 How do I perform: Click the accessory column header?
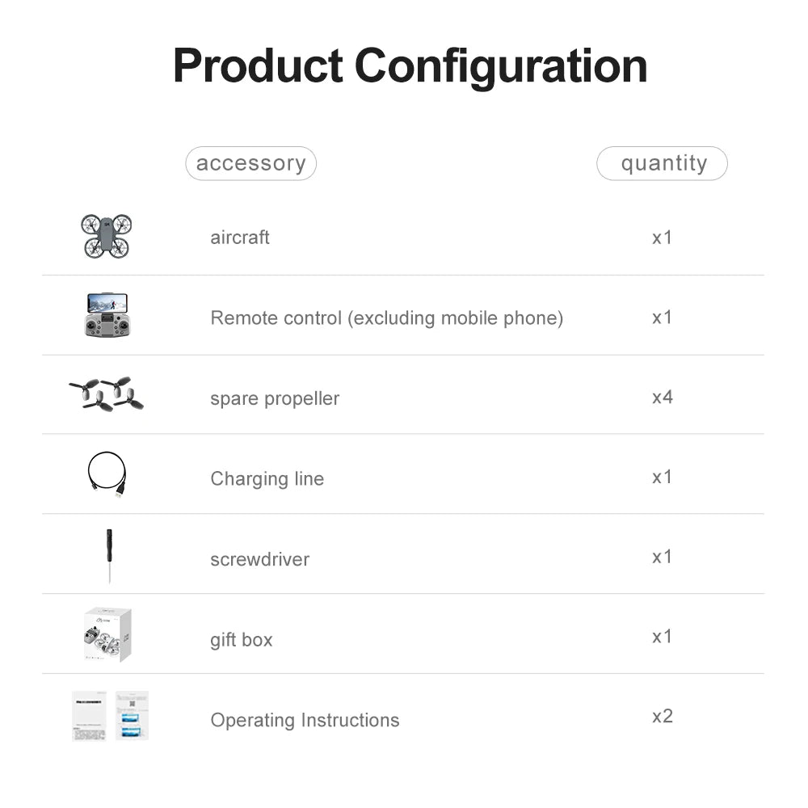point(250,163)
